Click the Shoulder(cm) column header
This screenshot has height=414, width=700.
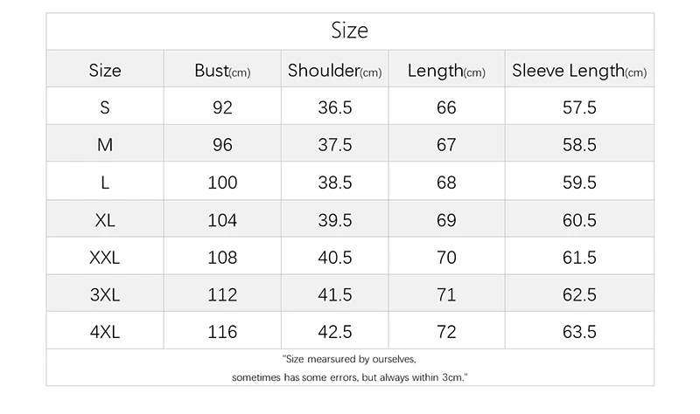[334, 71]
